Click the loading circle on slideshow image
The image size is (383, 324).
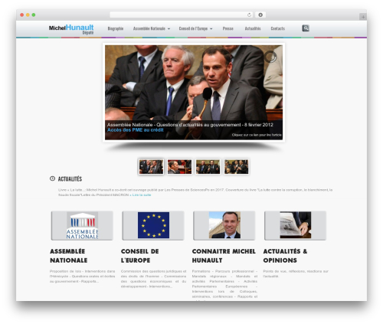(270, 57)
